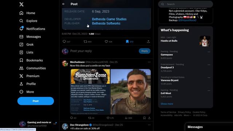Open more options for Deadpool 3 trend
Viewport: 233px width, 131px height.
point(209,65)
